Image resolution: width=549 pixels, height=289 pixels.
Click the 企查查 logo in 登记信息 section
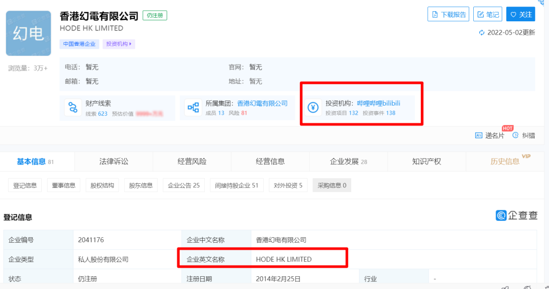tap(516, 215)
